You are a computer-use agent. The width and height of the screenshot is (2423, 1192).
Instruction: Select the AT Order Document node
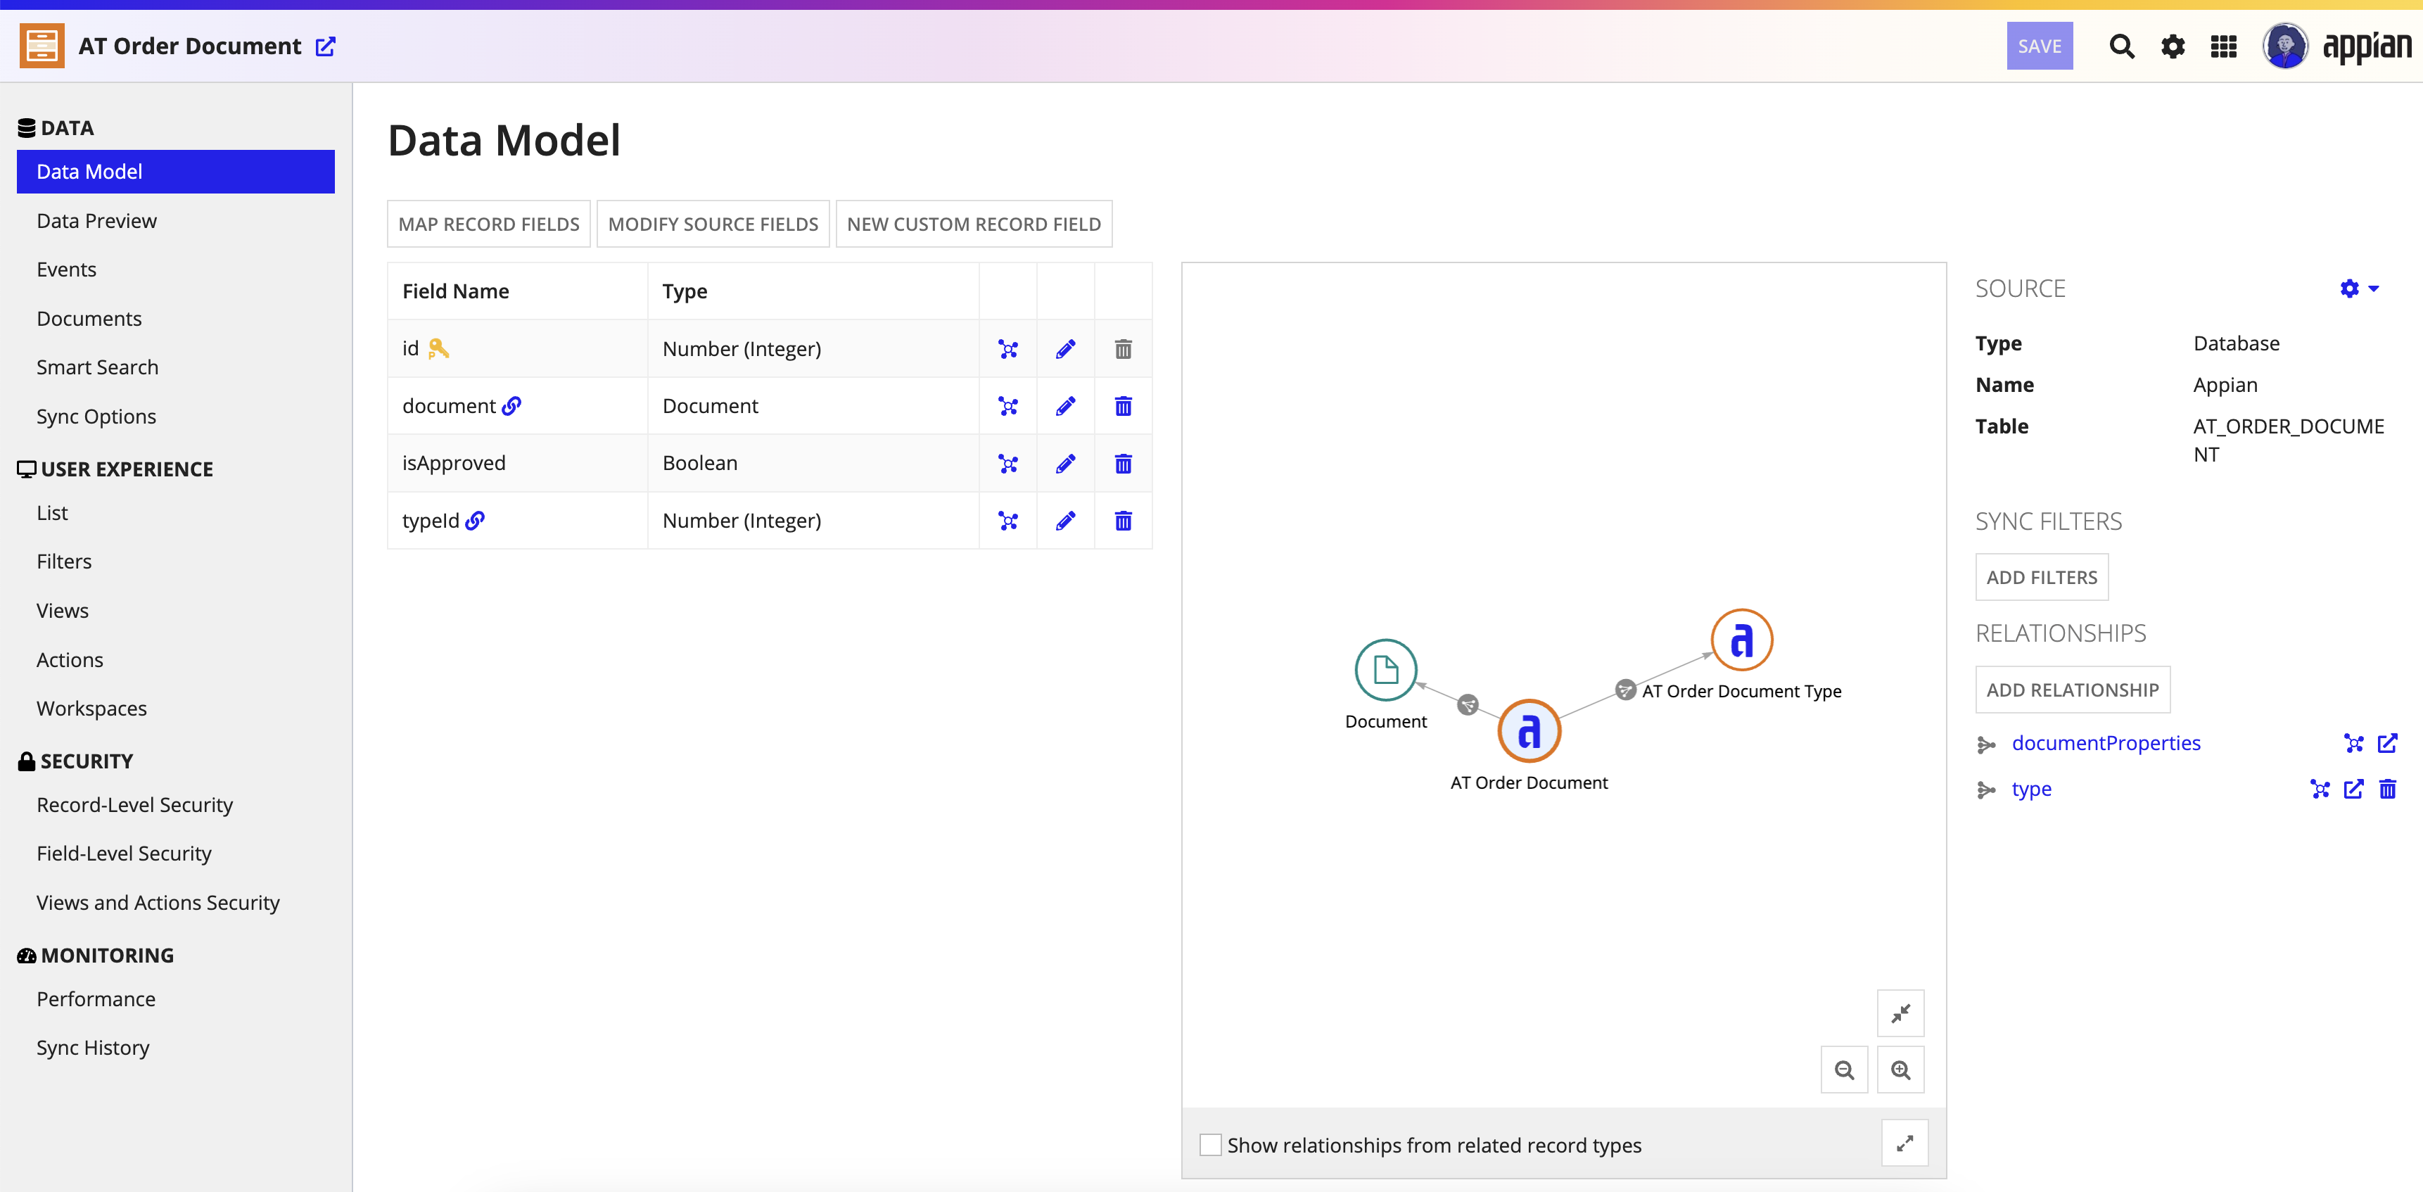coord(1530,731)
